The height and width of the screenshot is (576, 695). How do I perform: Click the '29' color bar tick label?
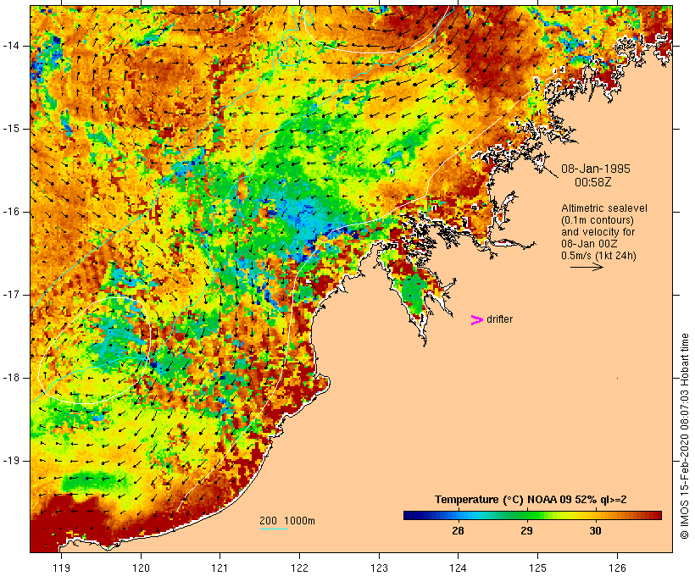[526, 530]
